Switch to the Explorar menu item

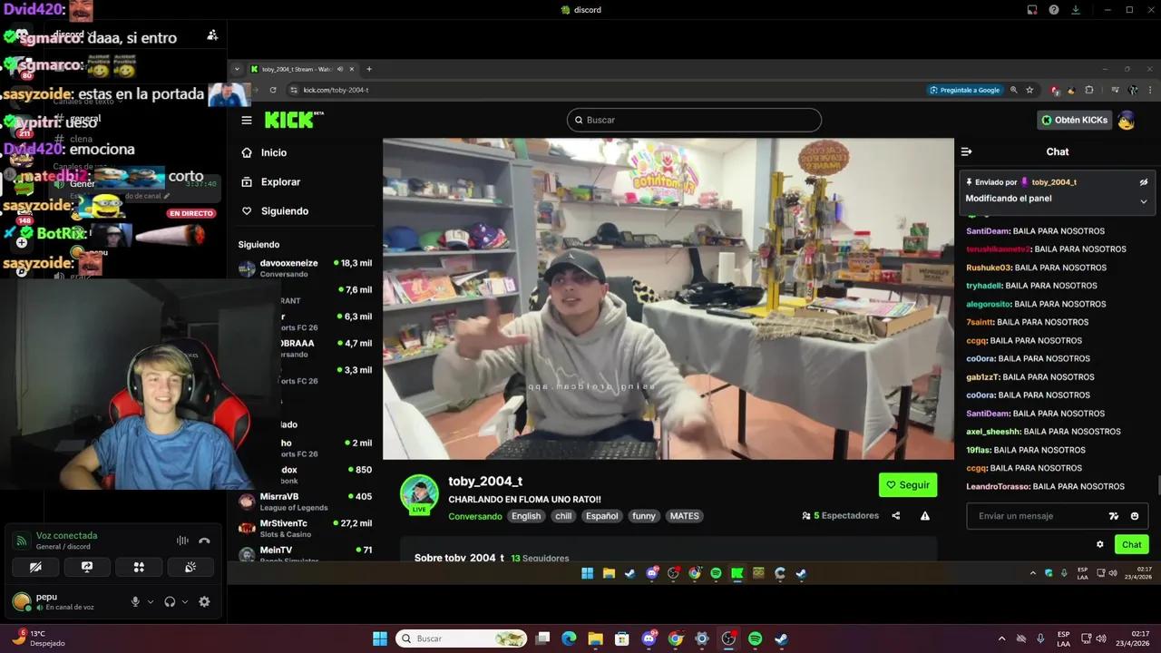[280, 181]
